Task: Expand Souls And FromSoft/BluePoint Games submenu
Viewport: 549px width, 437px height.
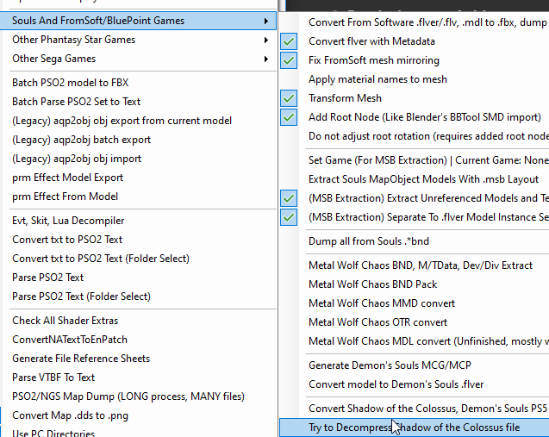Action: (x=138, y=20)
